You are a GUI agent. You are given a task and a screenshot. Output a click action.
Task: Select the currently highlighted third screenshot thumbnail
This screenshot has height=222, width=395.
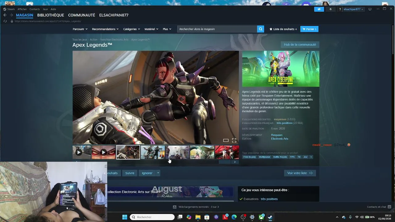[x=128, y=152]
